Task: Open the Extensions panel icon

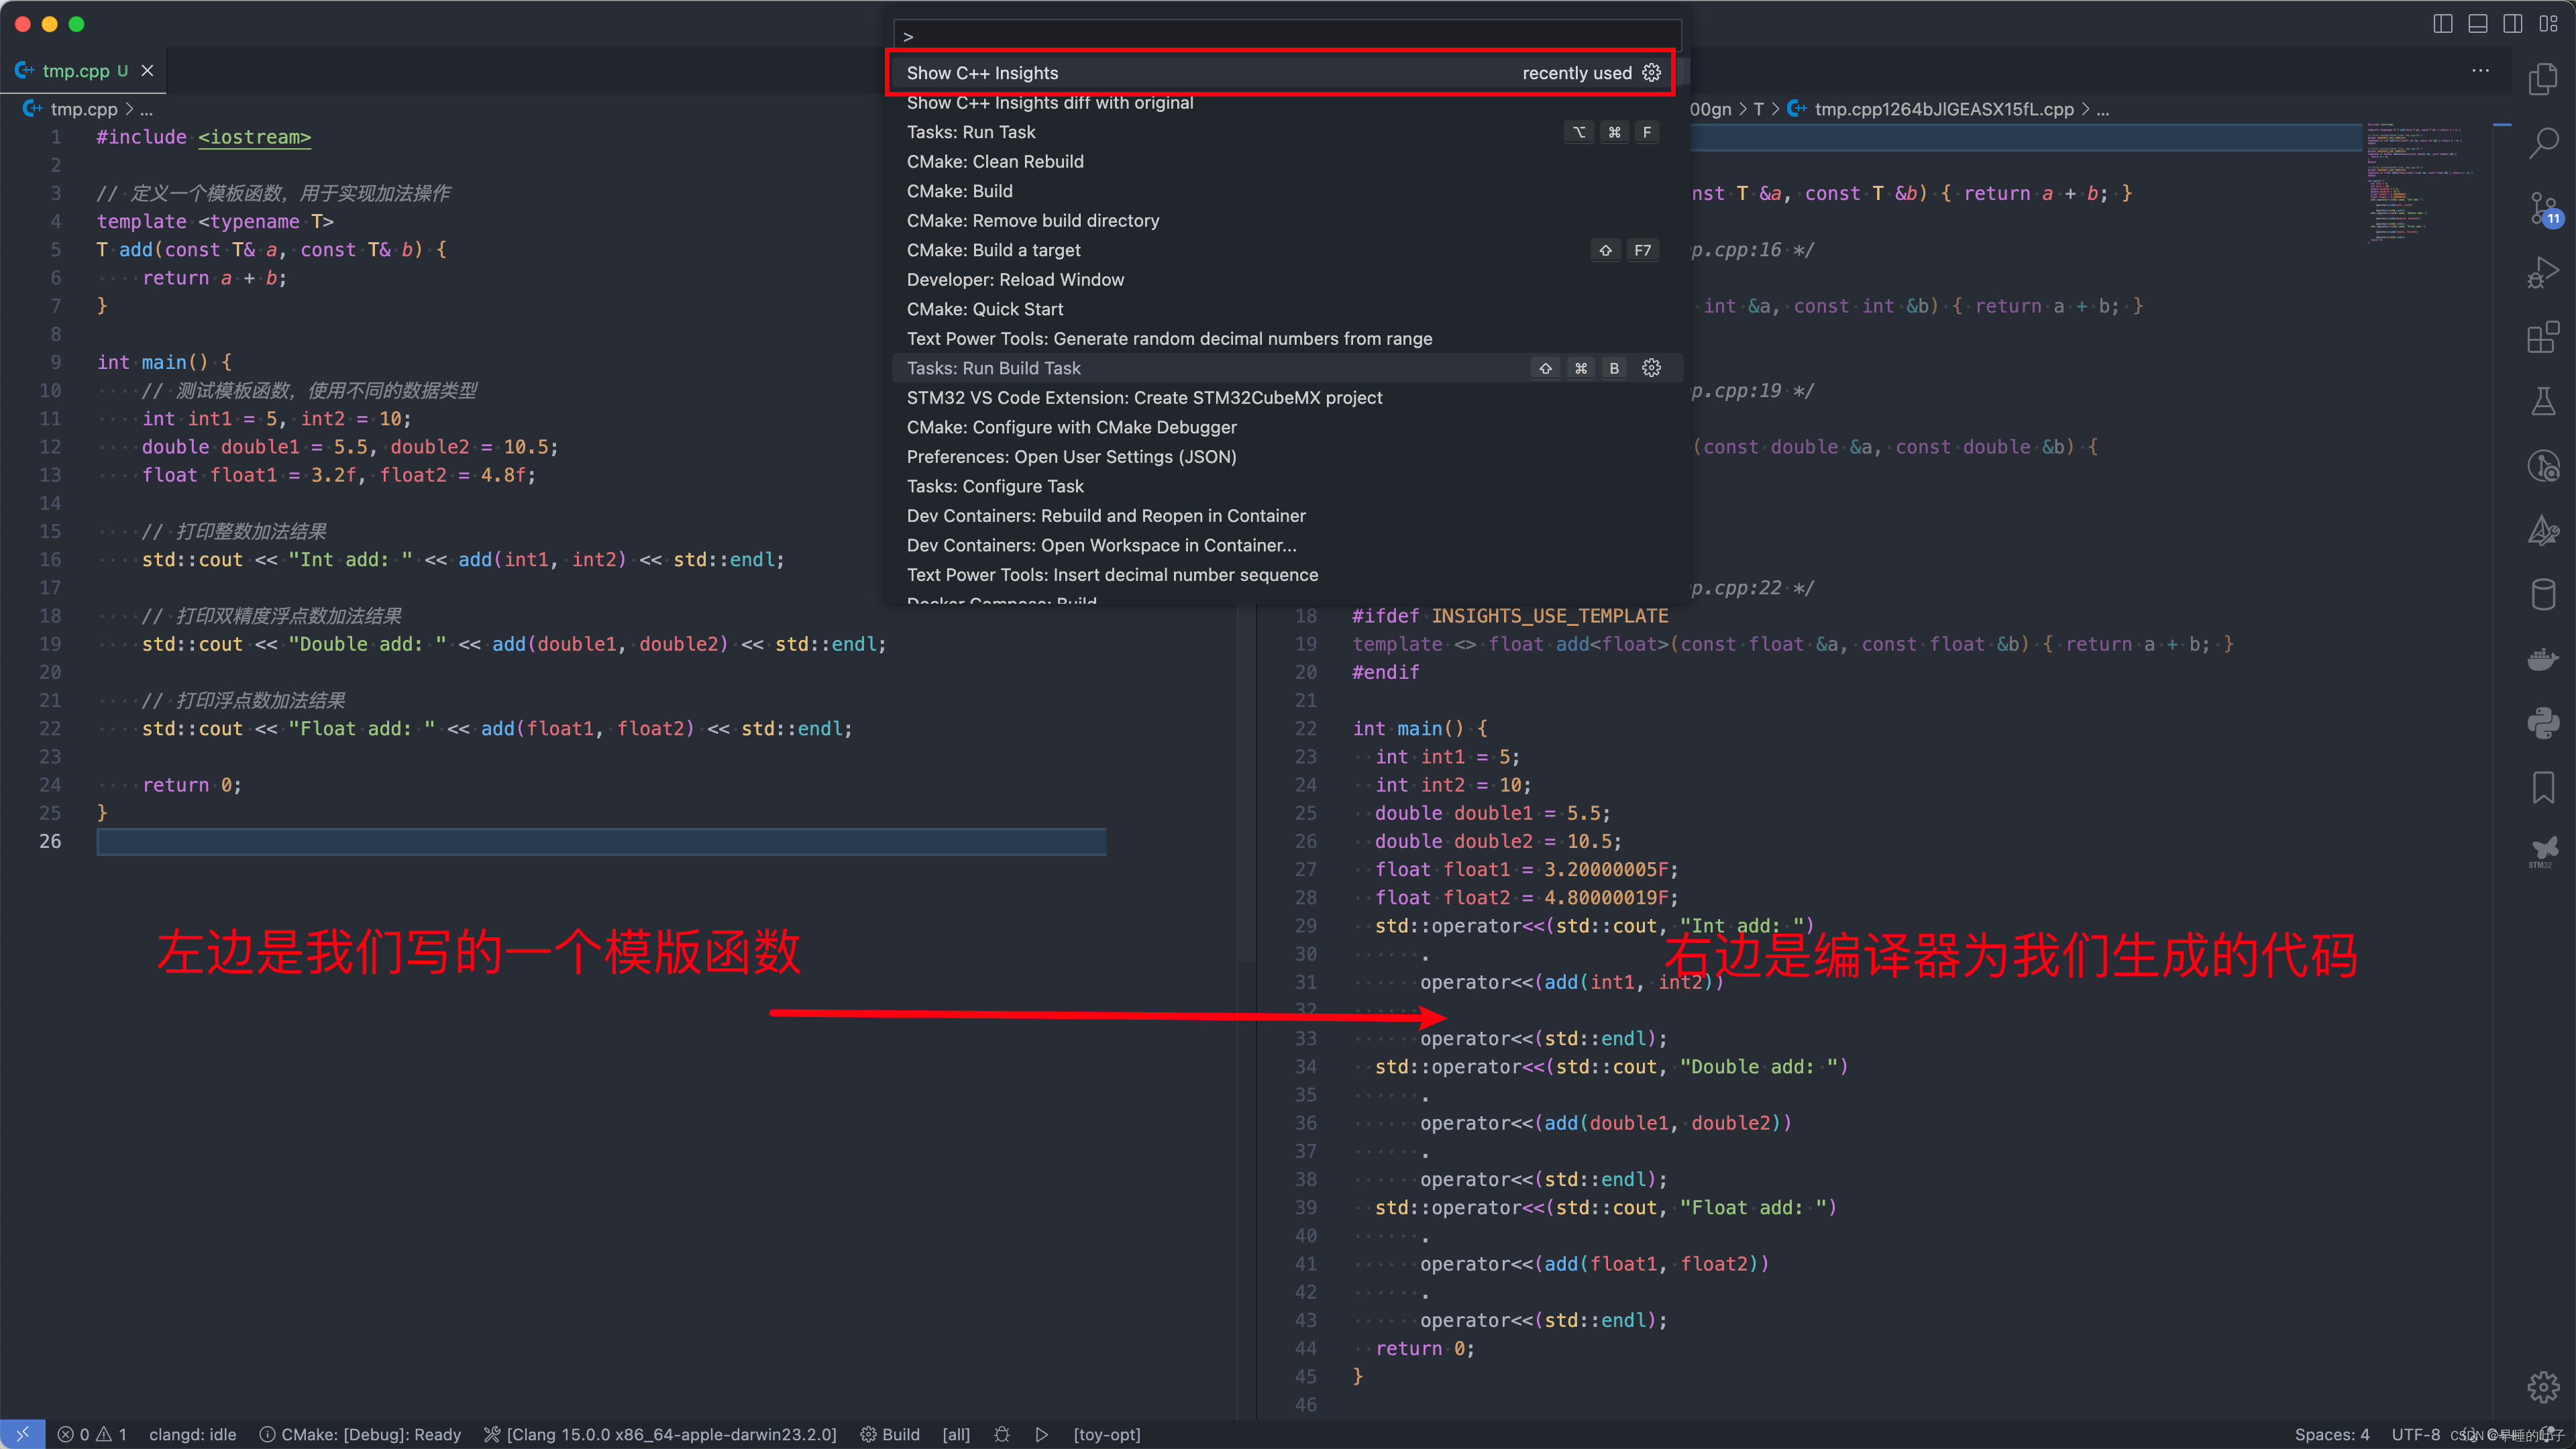Action: tap(2545, 337)
